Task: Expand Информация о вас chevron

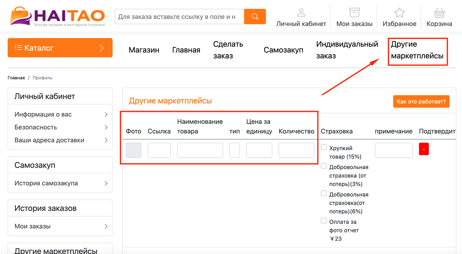Action: pyautogui.click(x=106, y=114)
